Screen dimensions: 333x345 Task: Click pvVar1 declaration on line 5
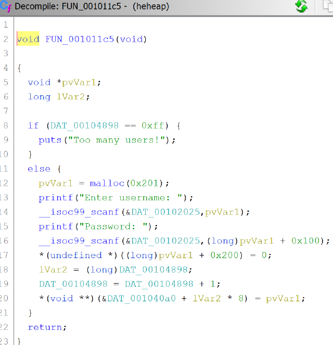pyautogui.click(x=79, y=83)
